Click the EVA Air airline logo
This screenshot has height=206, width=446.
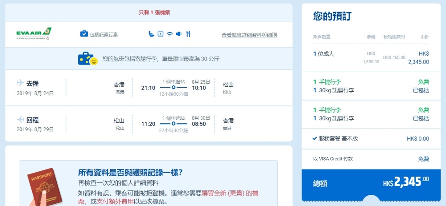click(x=34, y=34)
